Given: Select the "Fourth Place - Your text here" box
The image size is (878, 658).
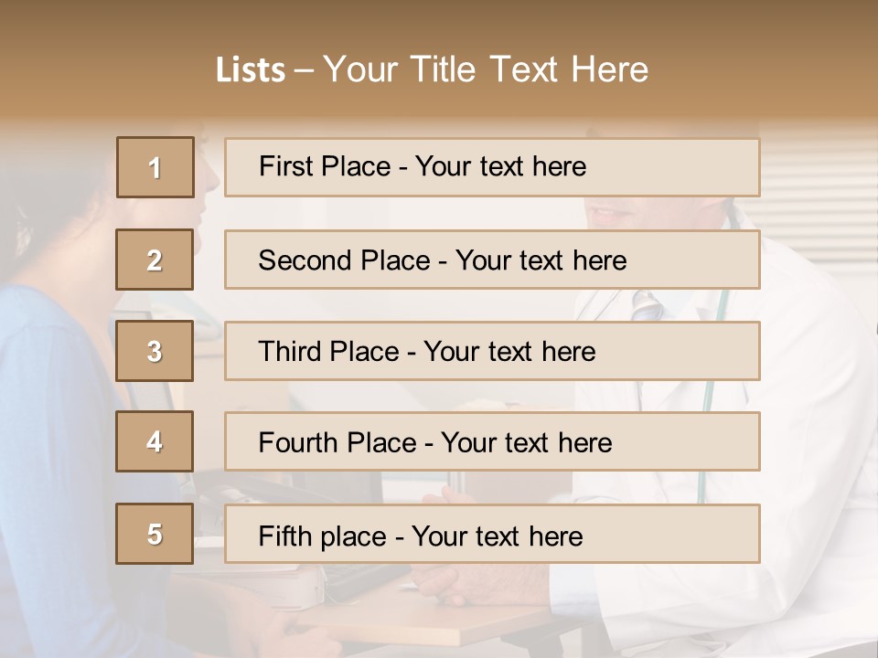Looking at the screenshot, I should pos(492,442).
